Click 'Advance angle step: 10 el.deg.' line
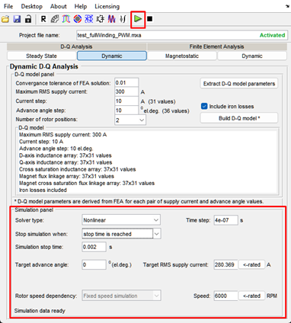 pyautogui.click(x=56, y=149)
